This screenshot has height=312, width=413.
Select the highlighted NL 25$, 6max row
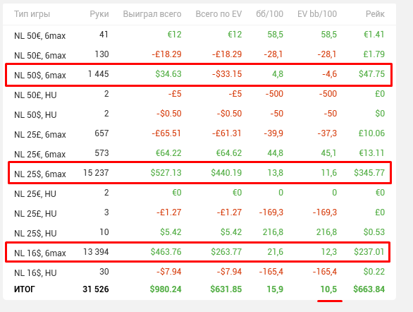click(200, 173)
